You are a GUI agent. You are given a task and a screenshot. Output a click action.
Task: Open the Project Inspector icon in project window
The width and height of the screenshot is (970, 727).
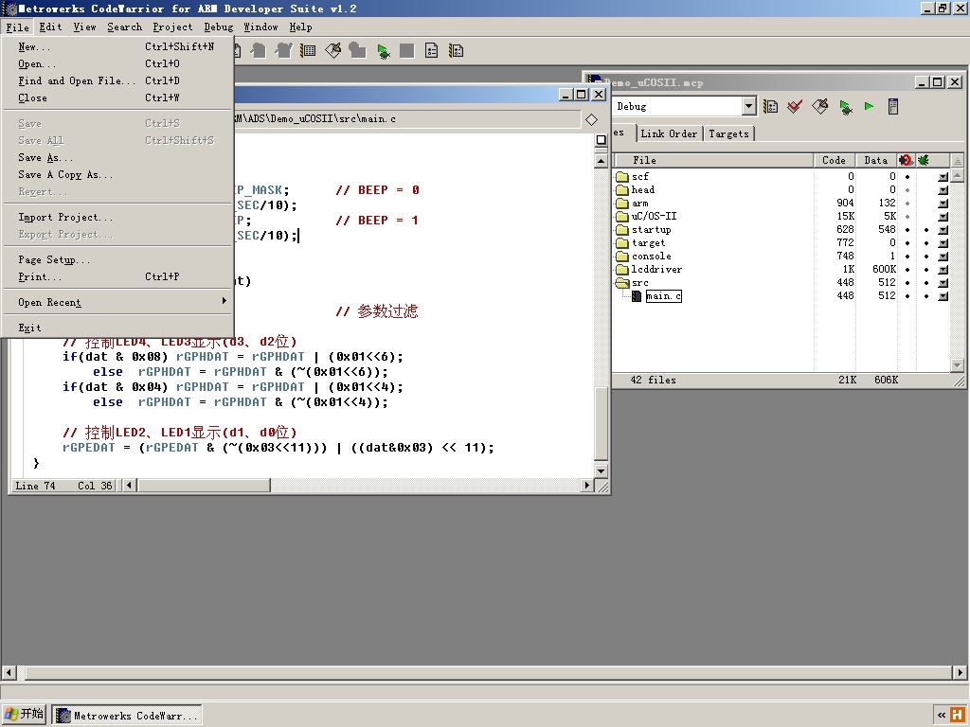(x=892, y=106)
